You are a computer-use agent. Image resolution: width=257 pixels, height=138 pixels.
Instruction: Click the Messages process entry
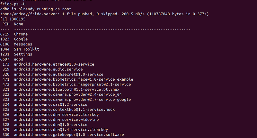[x=16, y=44]
